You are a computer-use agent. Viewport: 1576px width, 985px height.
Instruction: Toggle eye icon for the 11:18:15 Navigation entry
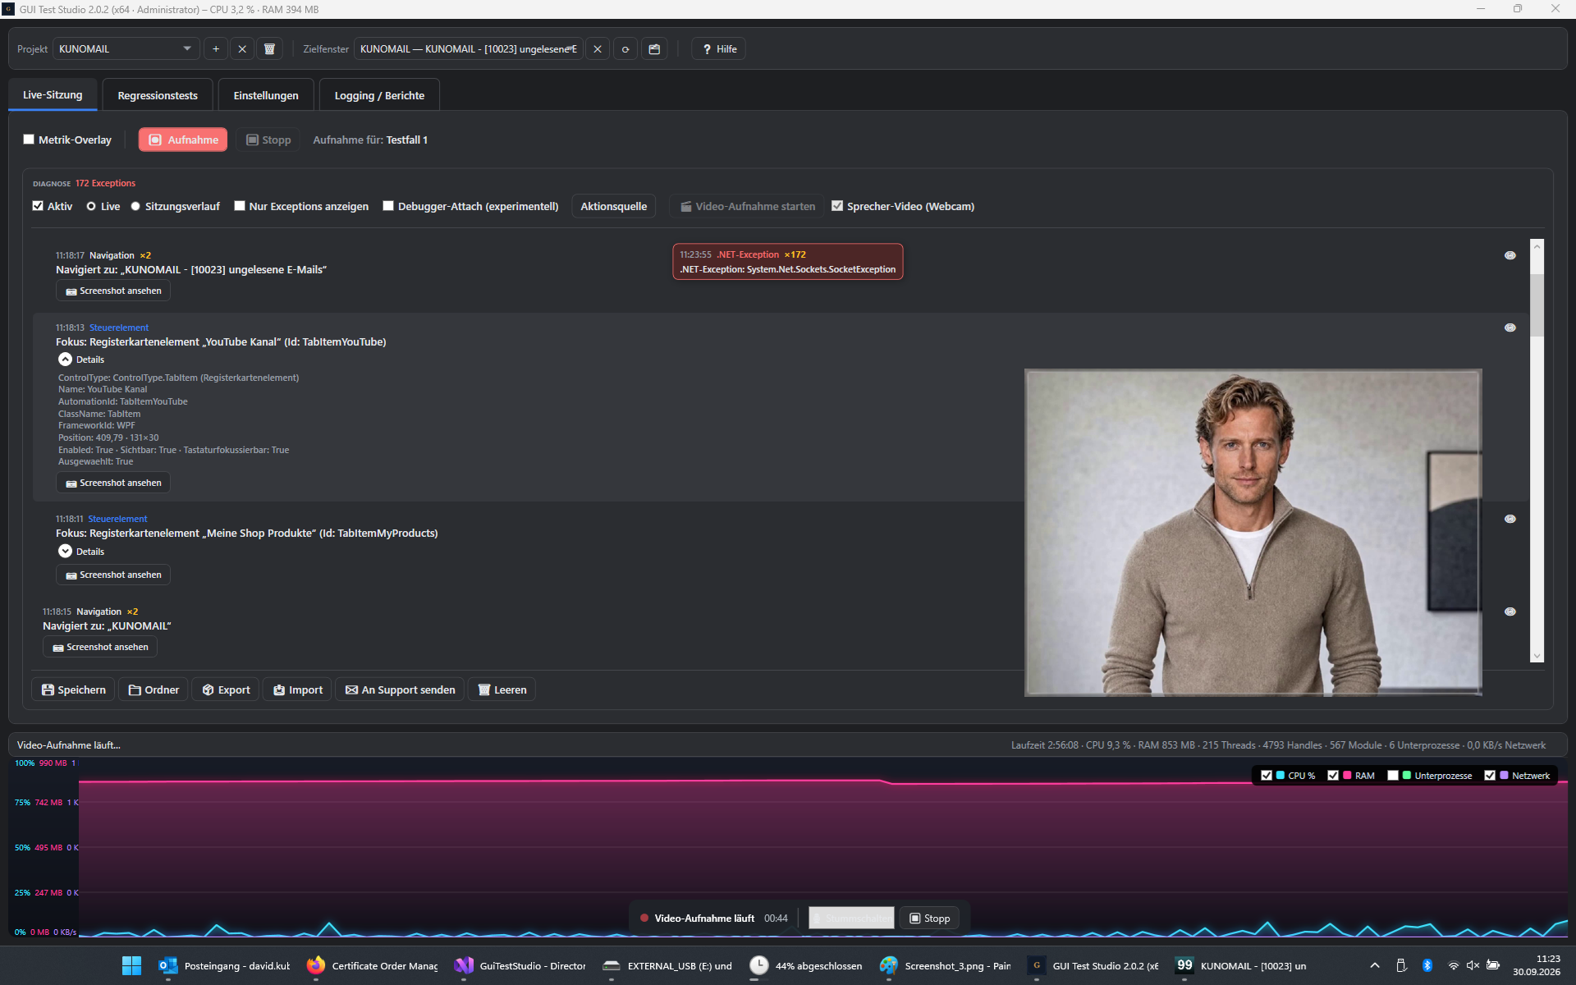click(x=1510, y=612)
